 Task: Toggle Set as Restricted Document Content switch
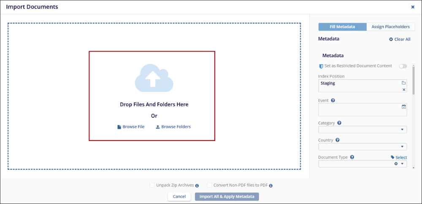[x=403, y=66]
